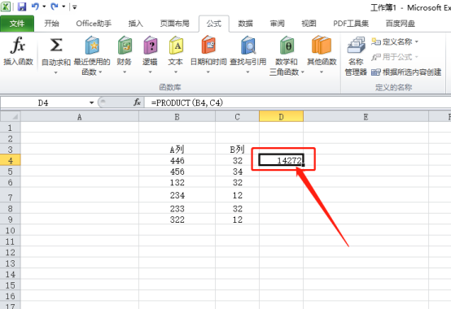
Task: Select column E header
Action: point(366,116)
